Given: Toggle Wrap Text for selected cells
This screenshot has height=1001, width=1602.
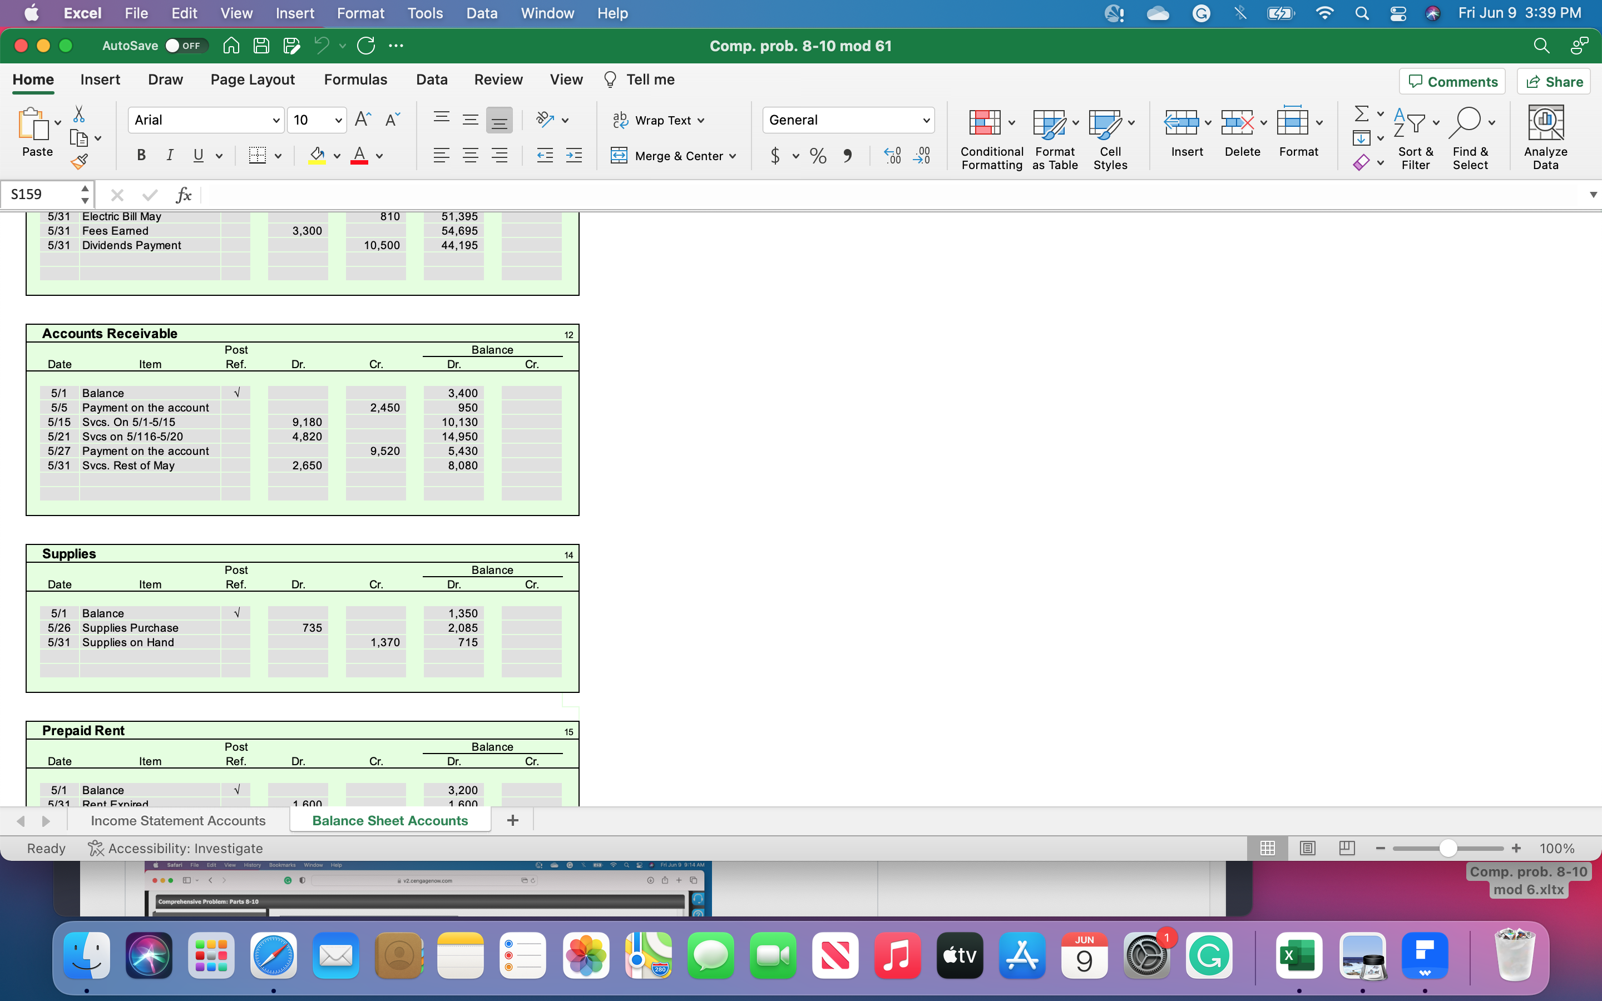Looking at the screenshot, I should click(x=659, y=120).
